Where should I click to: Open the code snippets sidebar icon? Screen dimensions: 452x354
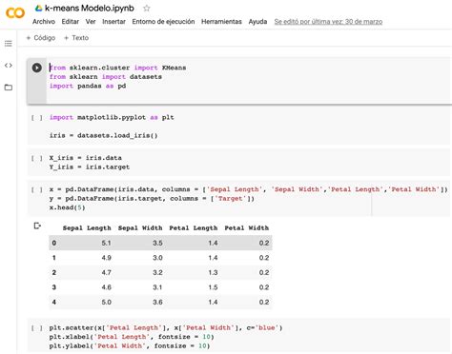[x=9, y=66]
